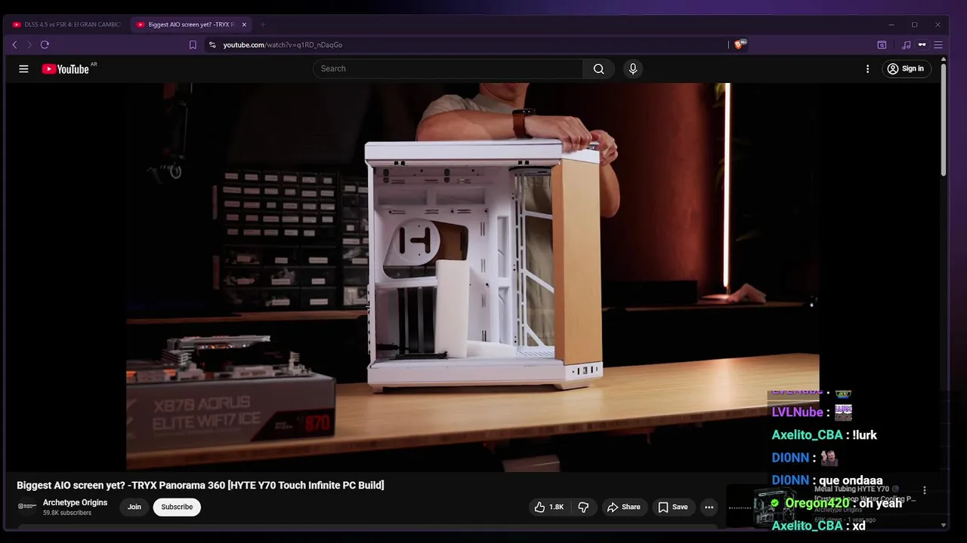Open the Archetype Origins channel name link

pyautogui.click(x=75, y=502)
